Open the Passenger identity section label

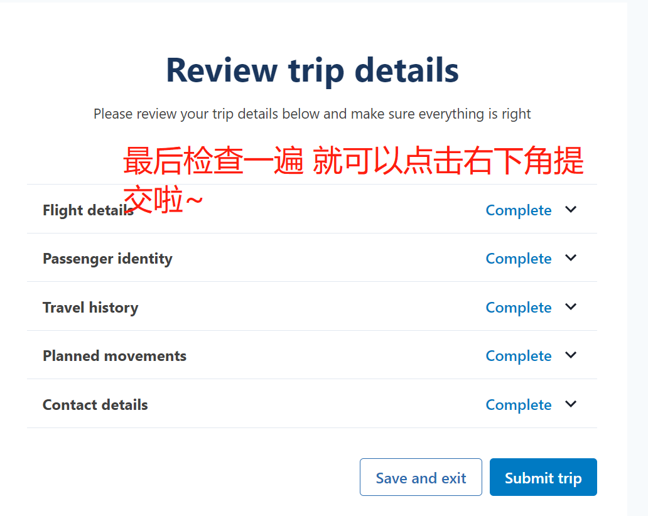click(107, 259)
